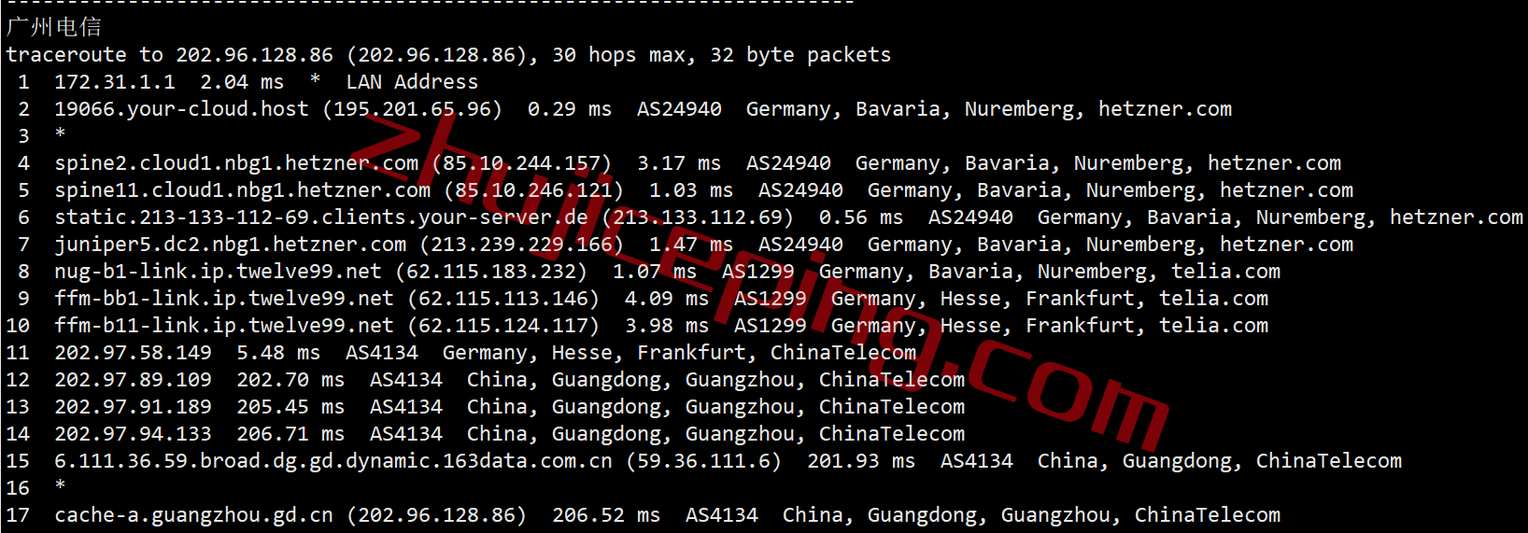Viewport: 1528px width, 533px height.
Task: Select latency 4.09 ms on hop 9
Action: coord(667,299)
